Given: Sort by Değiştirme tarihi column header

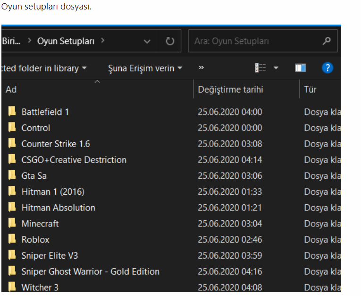Looking at the screenshot, I should pyautogui.click(x=230, y=90).
